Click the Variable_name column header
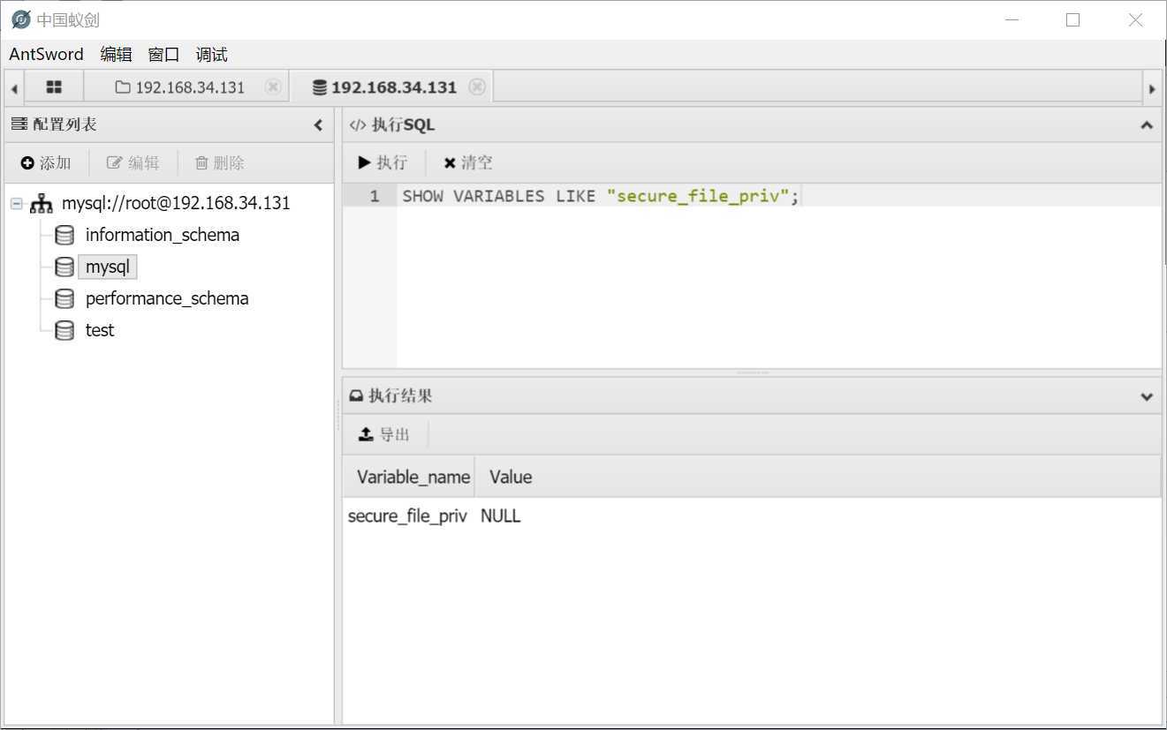This screenshot has height=730, width=1167. point(409,477)
